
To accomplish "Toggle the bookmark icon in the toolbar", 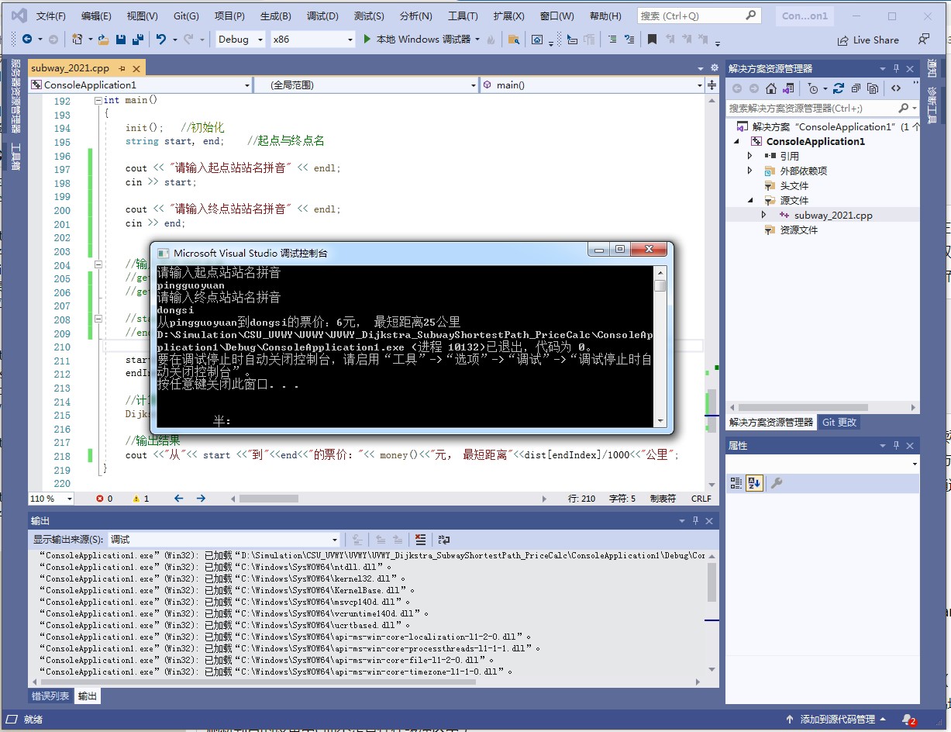I will click(652, 40).
